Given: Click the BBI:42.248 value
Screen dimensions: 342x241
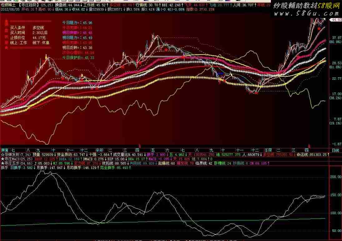Looking at the screenshot, I should pos(171,5).
